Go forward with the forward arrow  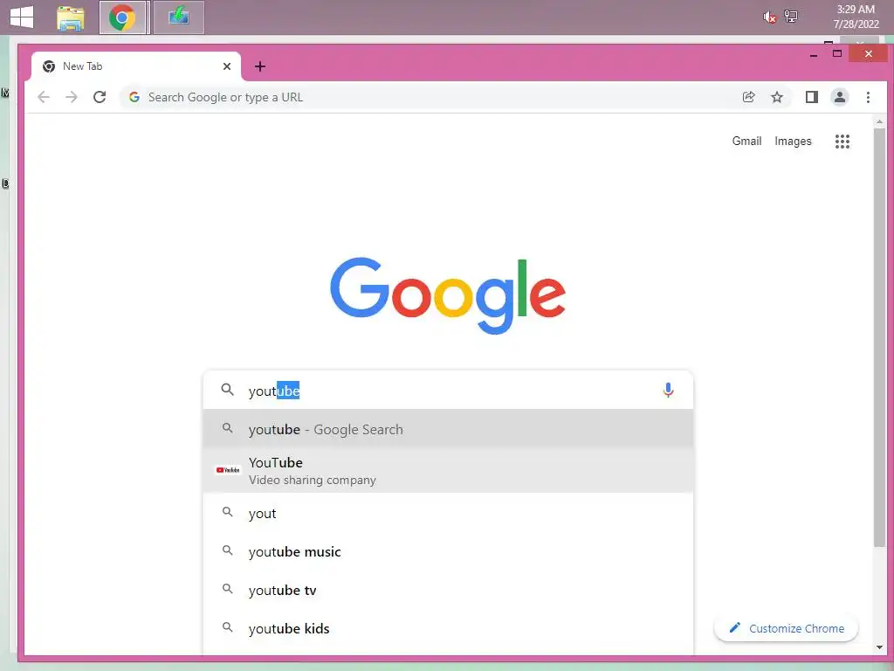tap(72, 97)
